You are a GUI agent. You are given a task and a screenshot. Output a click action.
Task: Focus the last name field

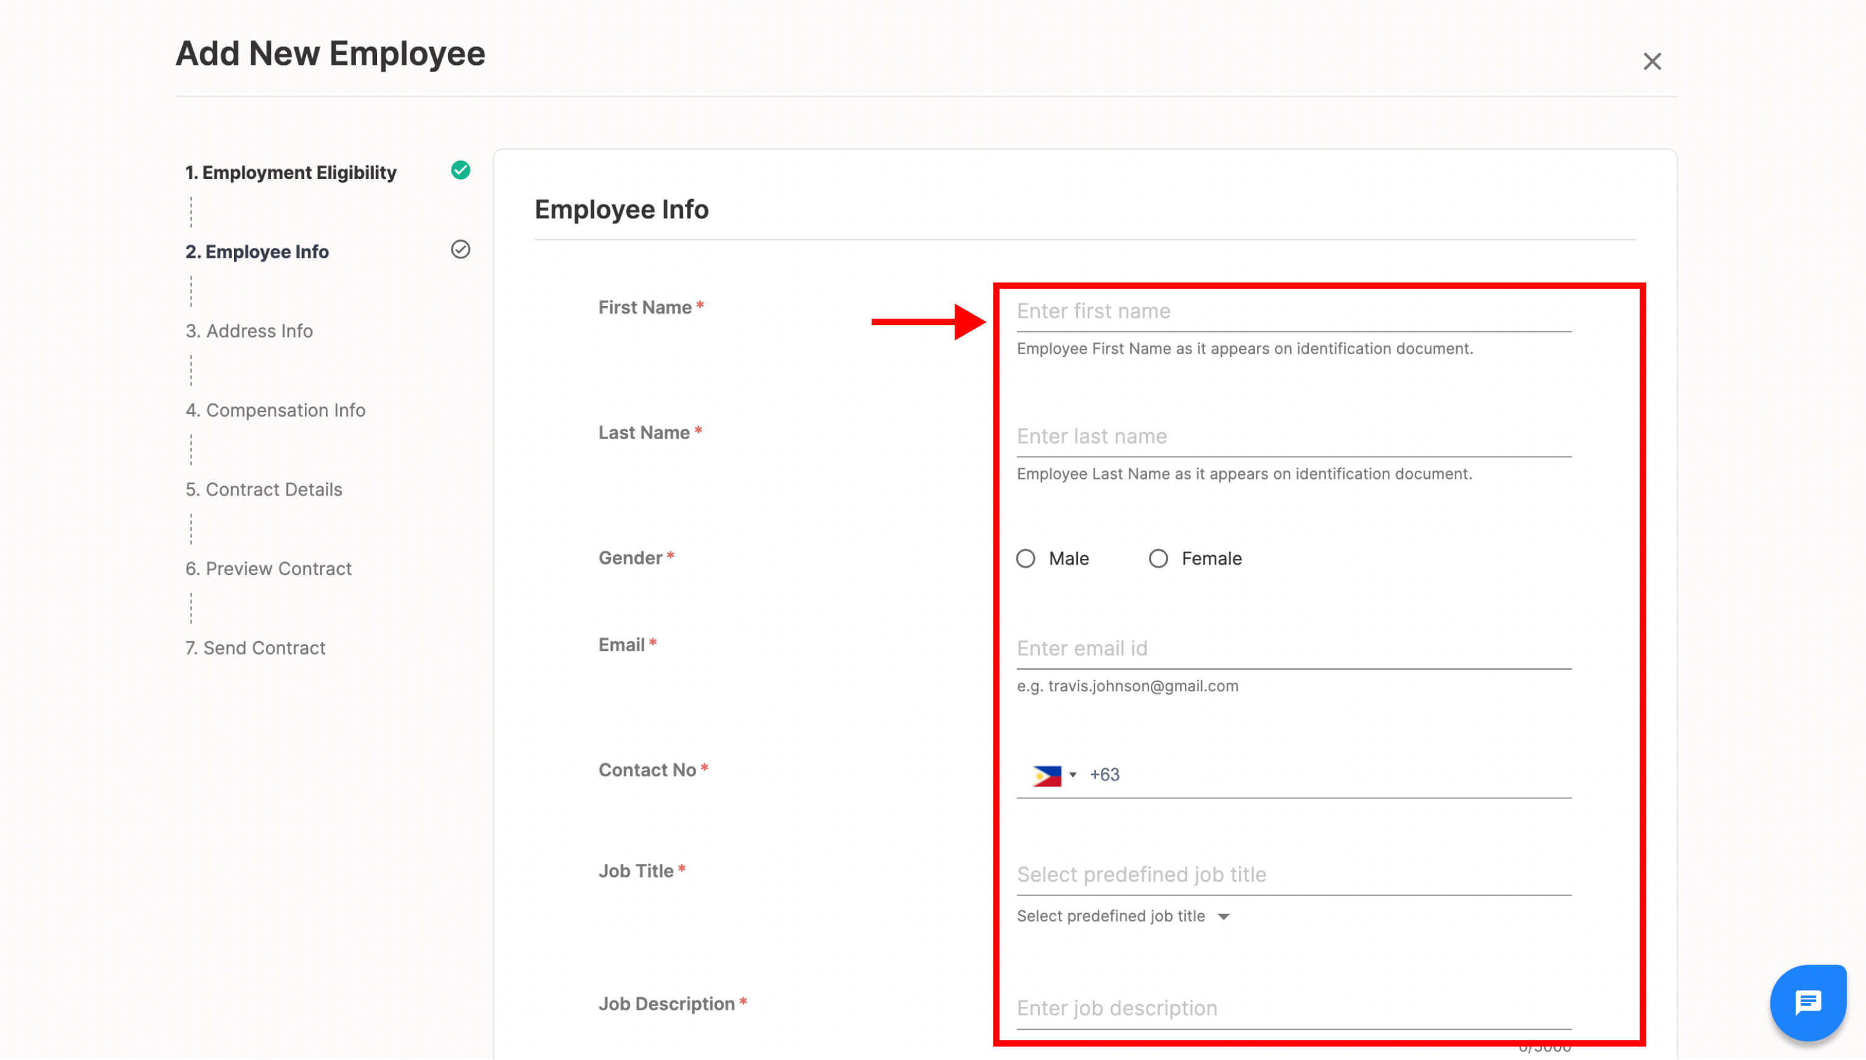point(1293,437)
